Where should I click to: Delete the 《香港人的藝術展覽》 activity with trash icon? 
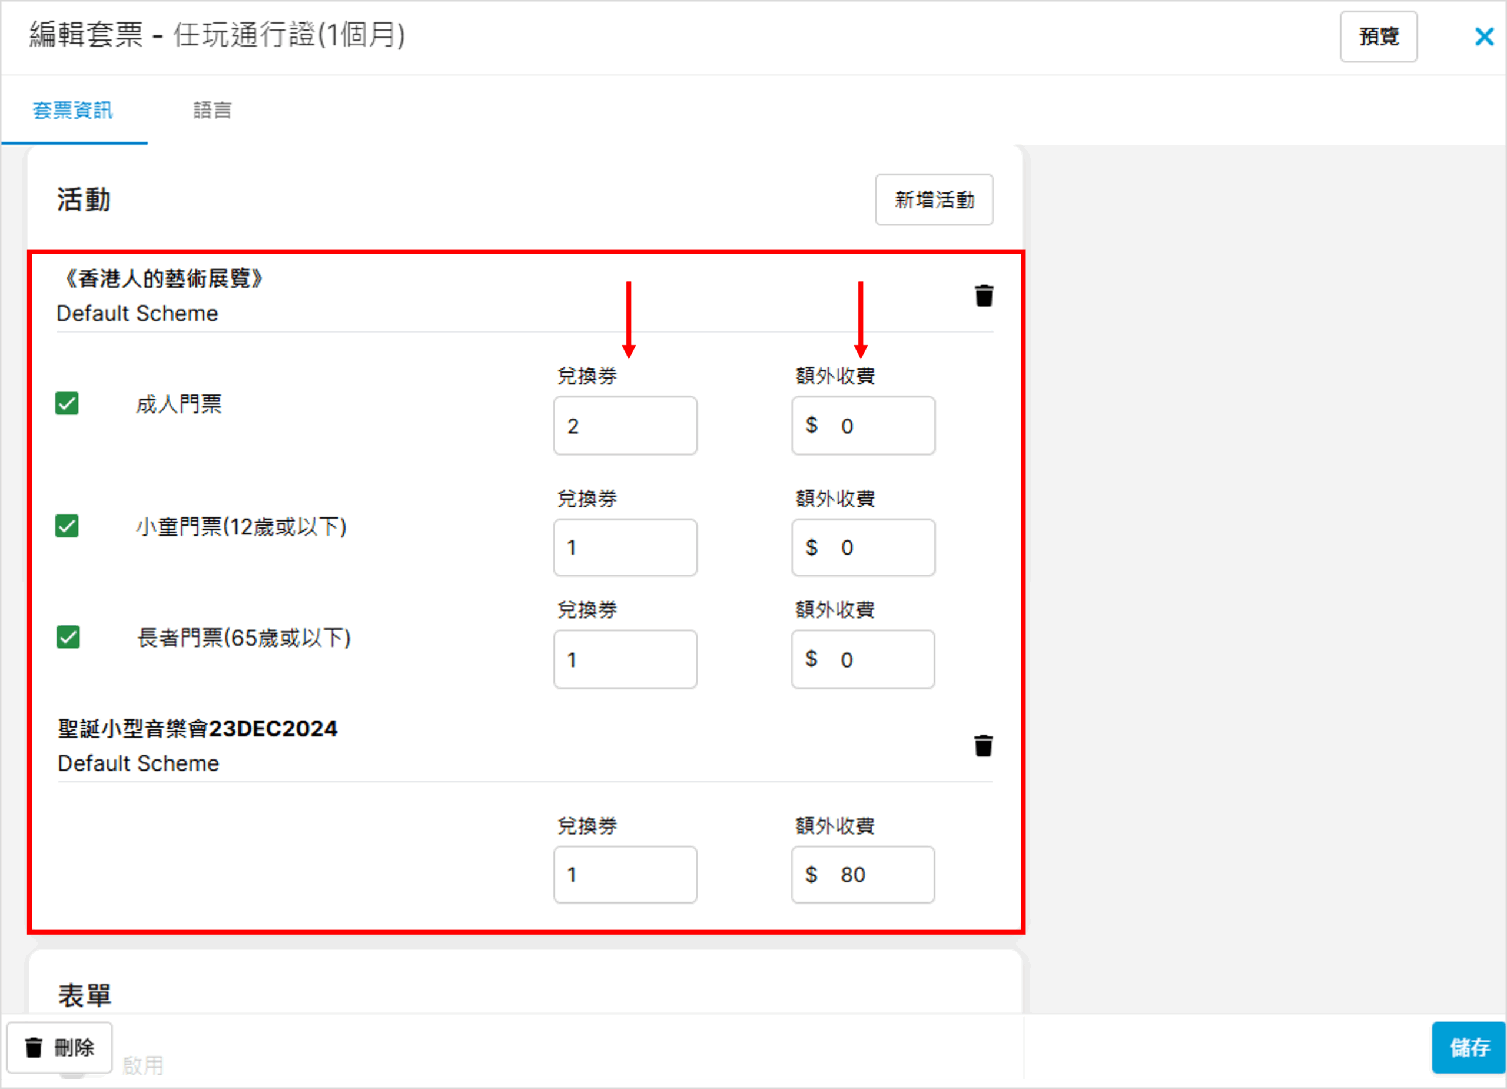pos(984,296)
